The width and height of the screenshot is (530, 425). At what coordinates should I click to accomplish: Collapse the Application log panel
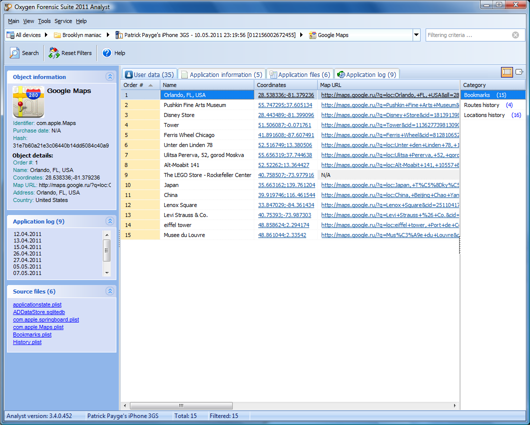(x=109, y=221)
